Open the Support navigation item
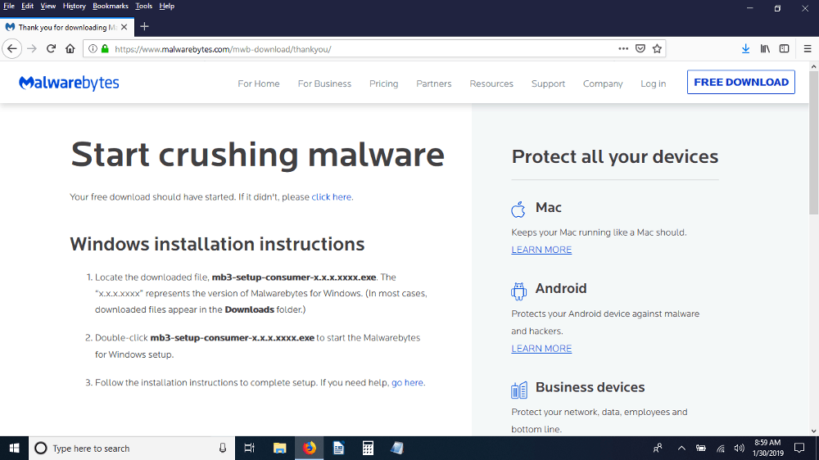 [x=548, y=83]
